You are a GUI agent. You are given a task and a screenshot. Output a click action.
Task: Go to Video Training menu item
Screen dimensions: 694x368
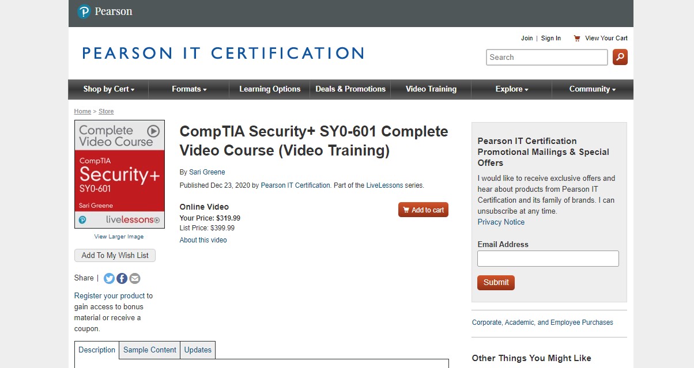(431, 89)
